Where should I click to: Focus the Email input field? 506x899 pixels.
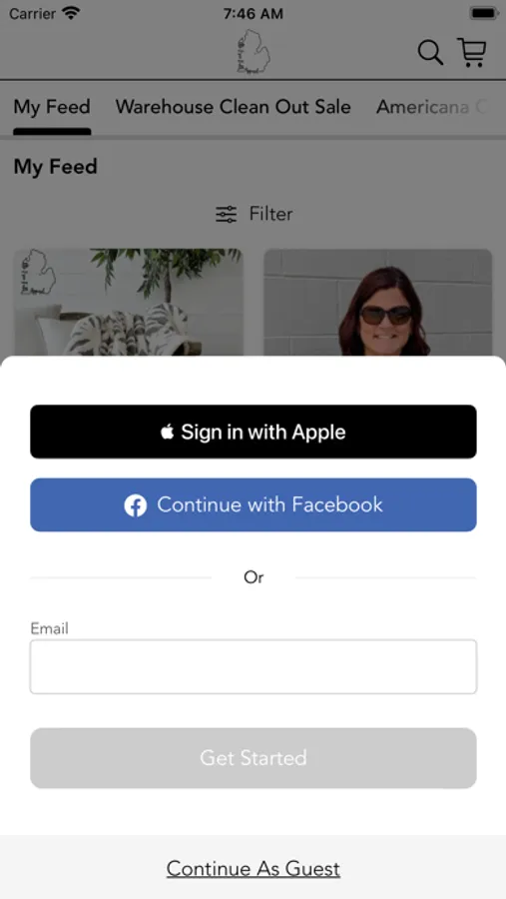point(253,667)
